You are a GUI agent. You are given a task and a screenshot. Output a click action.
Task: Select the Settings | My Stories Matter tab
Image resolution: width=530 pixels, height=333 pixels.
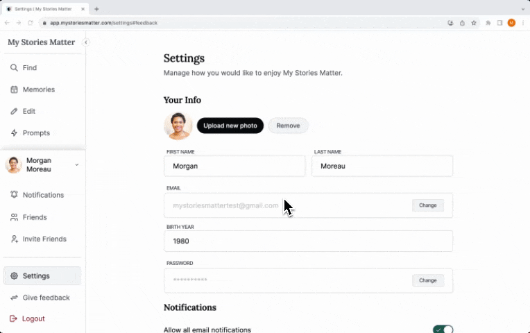point(46,9)
